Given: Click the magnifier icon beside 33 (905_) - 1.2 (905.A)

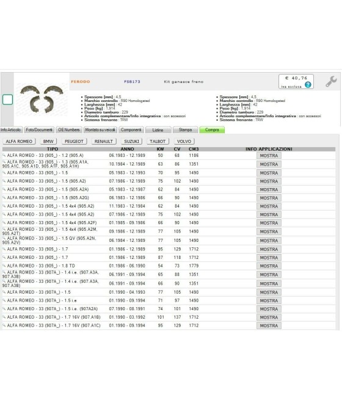Looking at the screenshot, I should tap(4, 155).
